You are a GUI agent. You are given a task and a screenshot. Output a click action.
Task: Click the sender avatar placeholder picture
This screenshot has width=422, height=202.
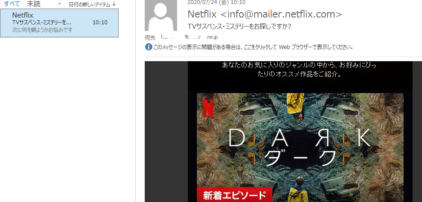point(161,15)
